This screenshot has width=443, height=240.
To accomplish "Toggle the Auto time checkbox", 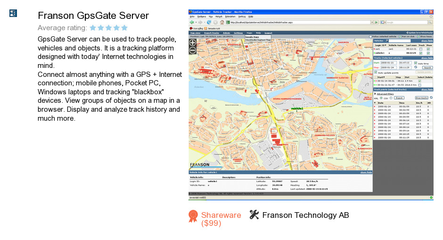I will pyautogui.click(x=416, y=63).
